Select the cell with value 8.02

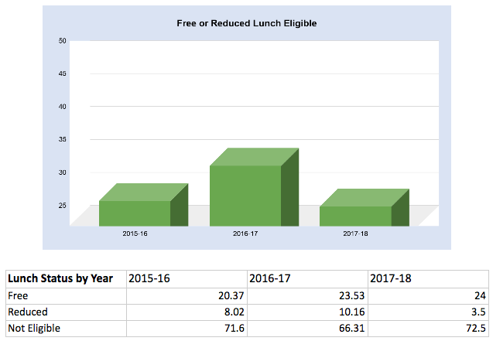click(187, 312)
